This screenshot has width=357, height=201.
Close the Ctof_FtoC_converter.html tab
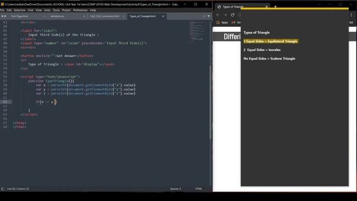(x=123, y=16)
